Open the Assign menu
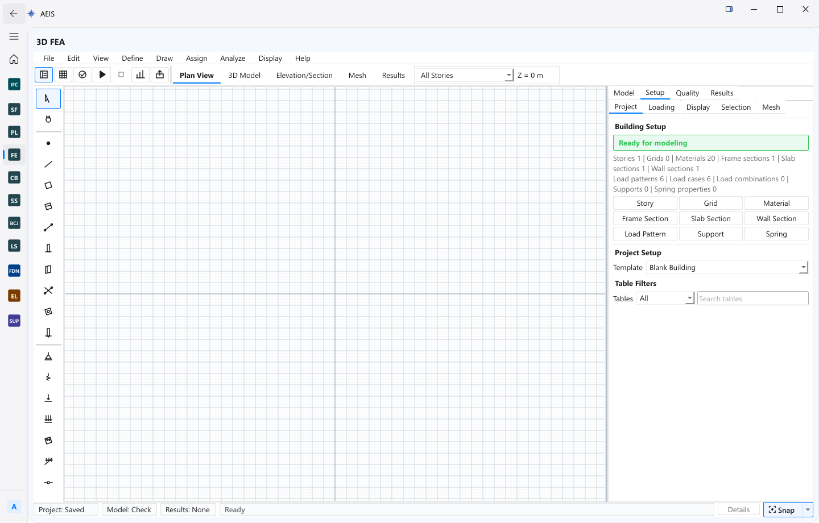 coord(197,58)
